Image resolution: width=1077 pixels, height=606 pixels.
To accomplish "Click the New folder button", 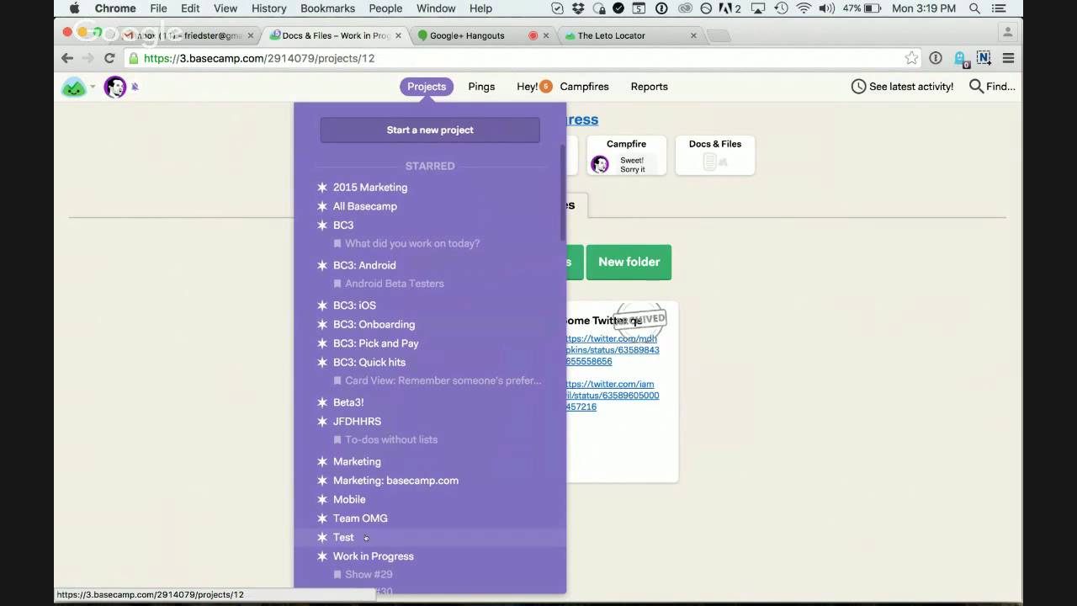I will pos(629,262).
